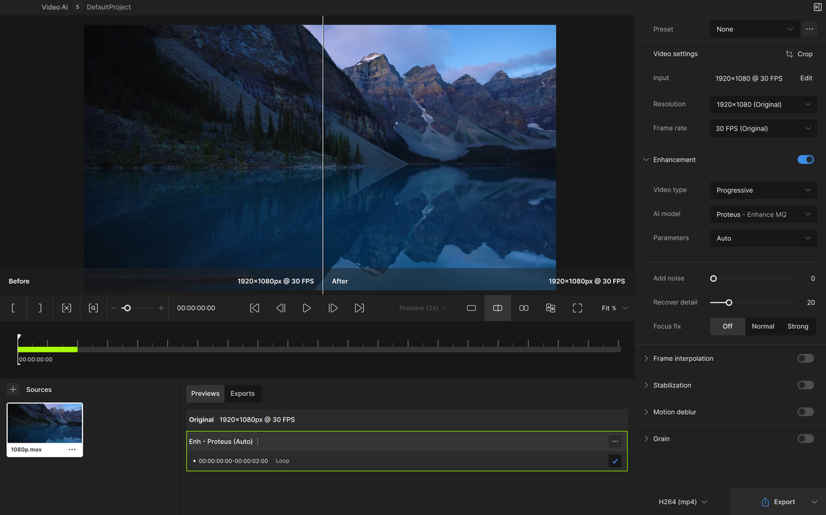Select the 1080p.mov source thumbnail

(x=44, y=421)
